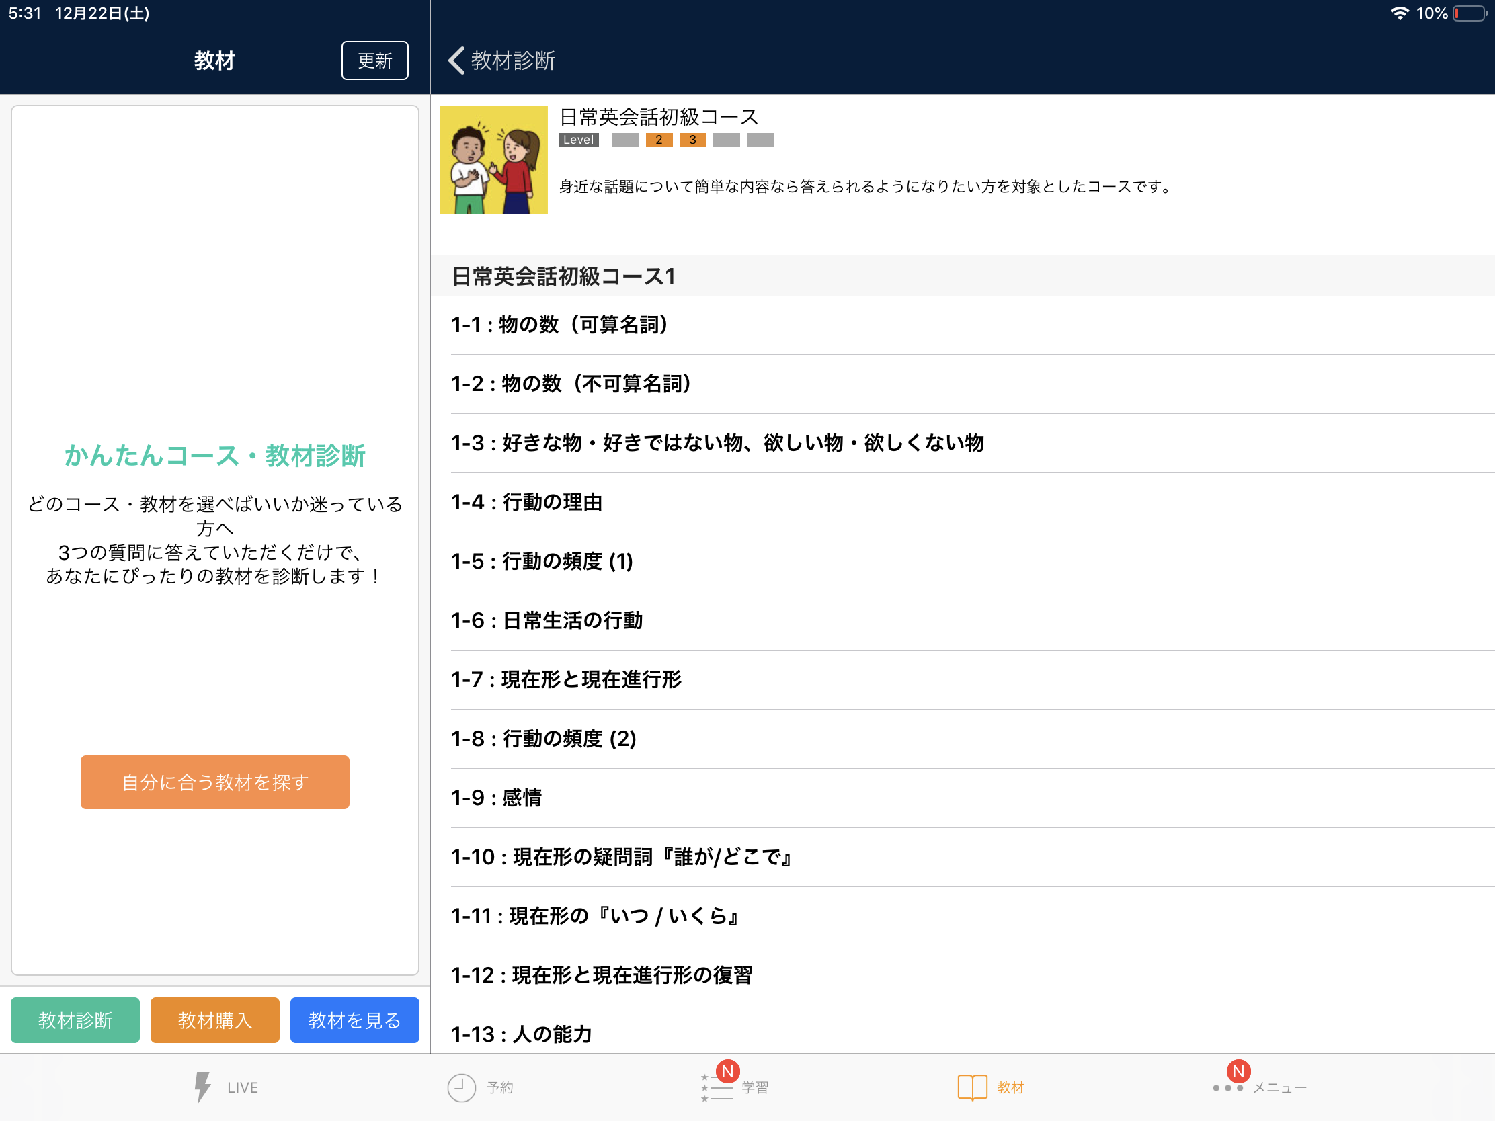Click the 更新 button
Viewport: 1495px width, 1121px height.
(x=374, y=60)
